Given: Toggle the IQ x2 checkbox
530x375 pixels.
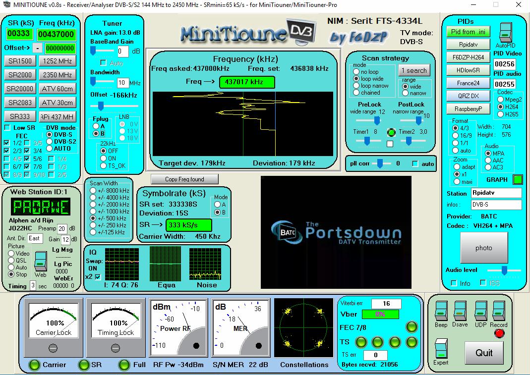Looking at the screenshot, I should click(98, 277).
